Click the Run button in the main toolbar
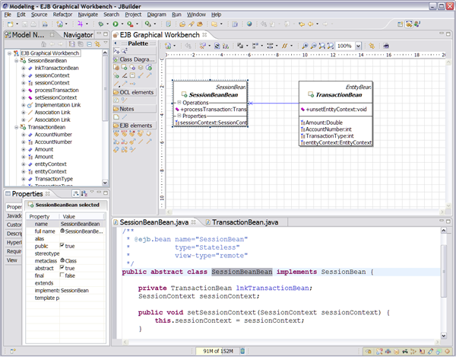 (x=116, y=24)
